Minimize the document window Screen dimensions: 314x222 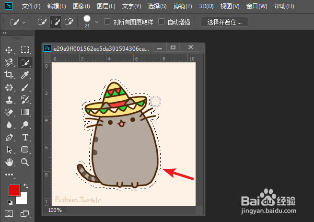tap(160, 47)
